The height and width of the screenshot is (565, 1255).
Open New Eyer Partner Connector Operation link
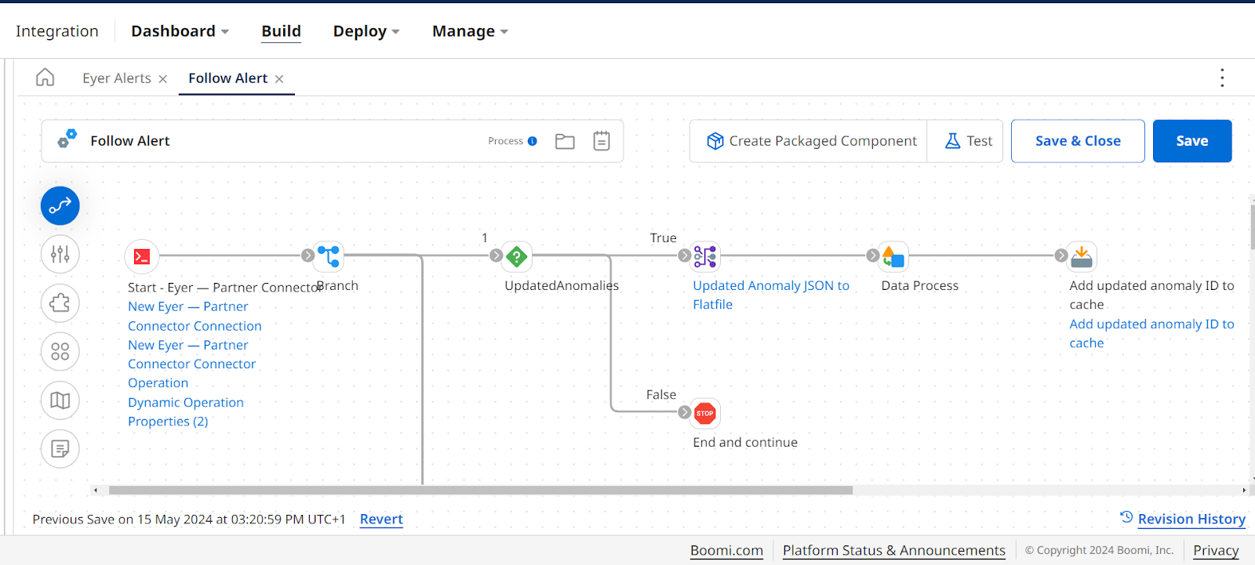pos(191,364)
